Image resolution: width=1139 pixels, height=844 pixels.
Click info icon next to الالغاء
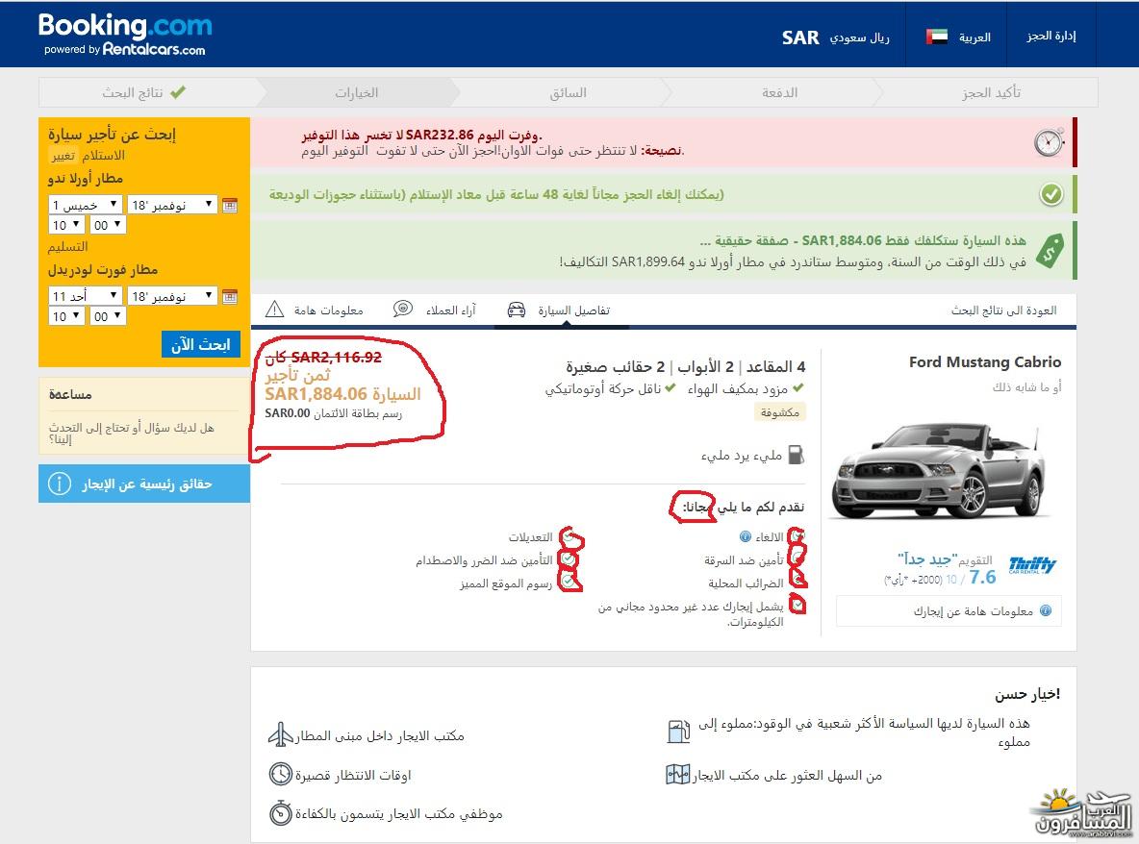[745, 536]
